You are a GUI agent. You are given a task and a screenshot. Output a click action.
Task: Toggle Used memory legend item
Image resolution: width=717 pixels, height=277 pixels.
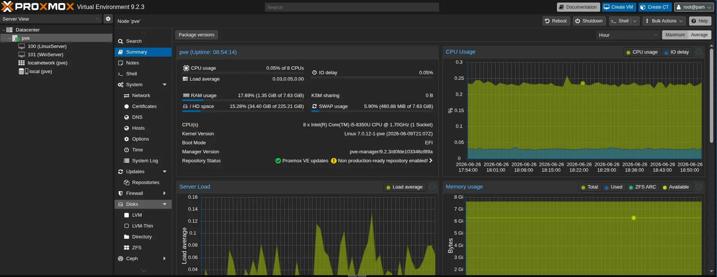613,187
